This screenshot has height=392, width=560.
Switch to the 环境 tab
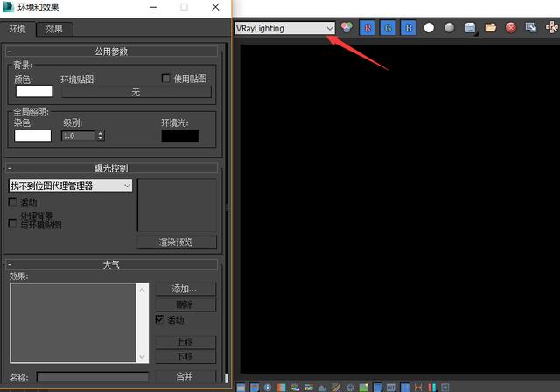[17, 29]
